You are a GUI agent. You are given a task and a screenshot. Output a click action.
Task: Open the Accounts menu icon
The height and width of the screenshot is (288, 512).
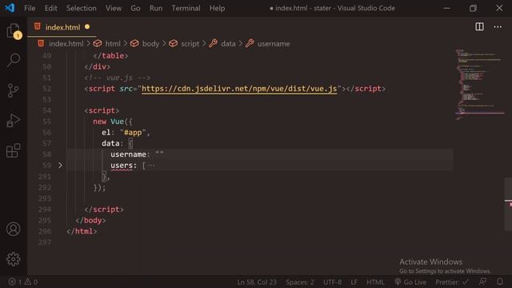pyautogui.click(x=14, y=229)
